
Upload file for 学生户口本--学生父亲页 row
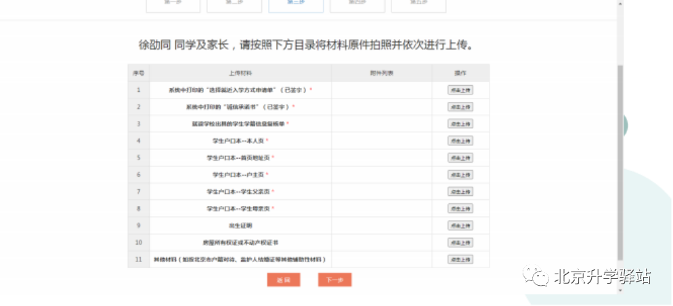[x=460, y=192]
